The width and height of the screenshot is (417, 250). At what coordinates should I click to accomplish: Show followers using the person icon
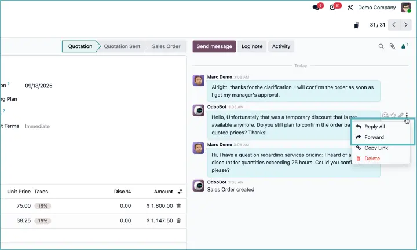coord(404,46)
